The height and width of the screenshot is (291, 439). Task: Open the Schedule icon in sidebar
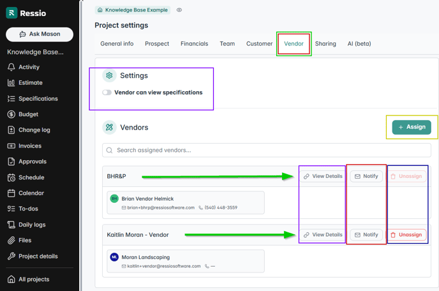click(x=11, y=177)
